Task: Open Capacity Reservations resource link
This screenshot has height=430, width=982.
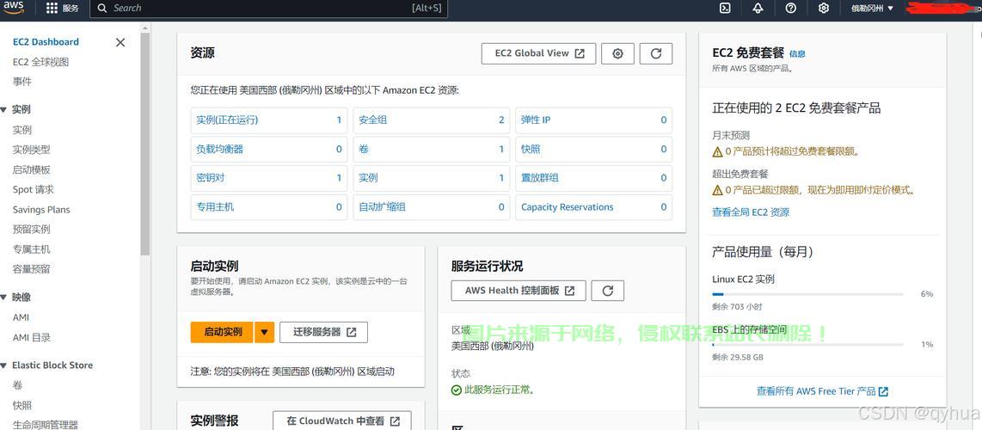Action: 568,206
